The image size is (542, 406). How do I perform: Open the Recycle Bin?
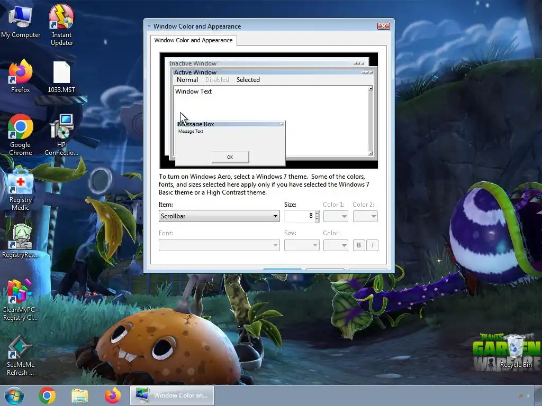516,352
